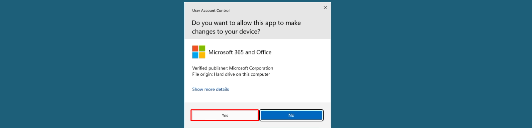Click the 'Verified publisher: Microsoft Corporation' line
The height and width of the screenshot is (128, 532).
(x=232, y=68)
